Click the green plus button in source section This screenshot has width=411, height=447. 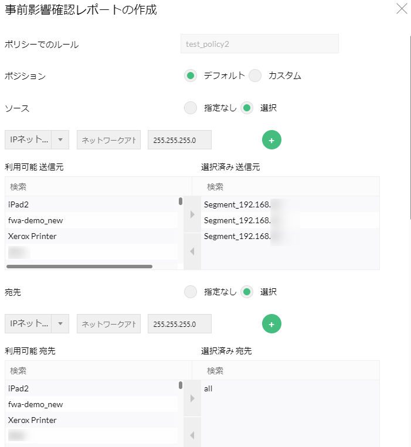pyautogui.click(x=271, y=140)
